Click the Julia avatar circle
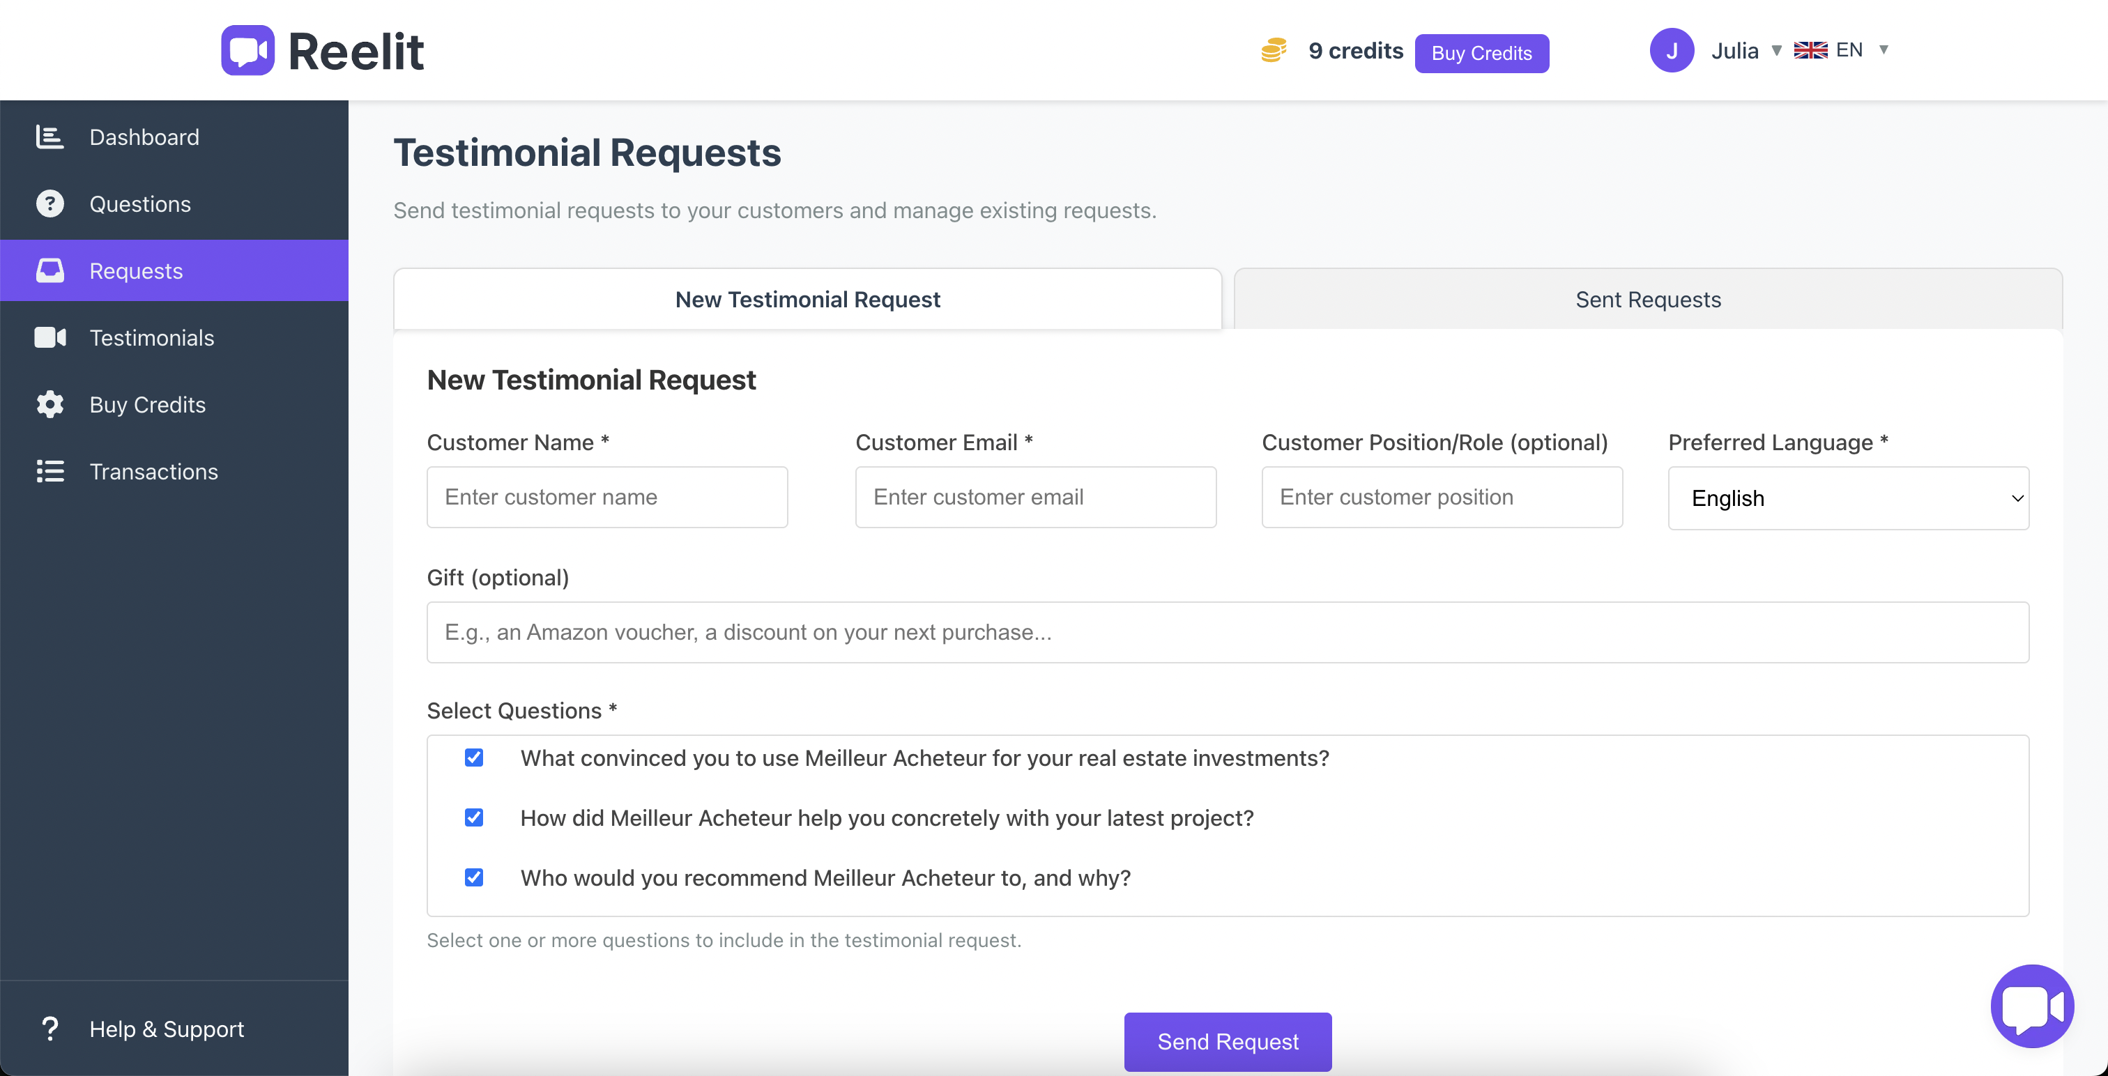 tap(1671, 51)
